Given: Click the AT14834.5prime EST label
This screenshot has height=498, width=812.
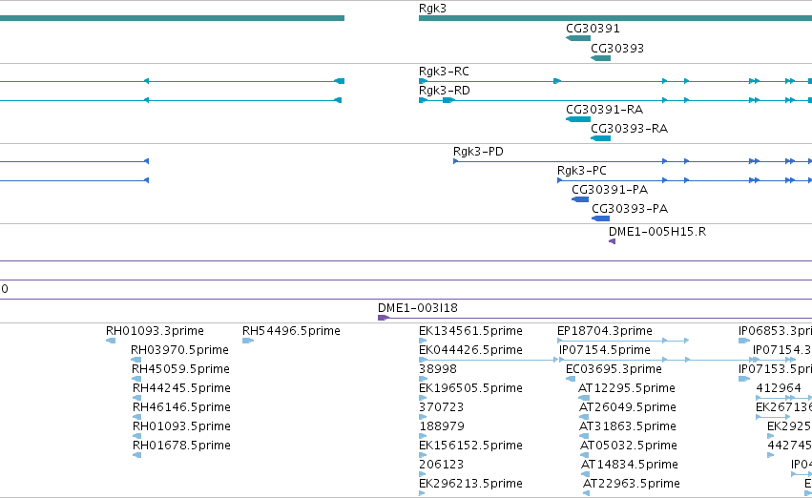Looking at the screenshot, I should [x=630, y=465].
